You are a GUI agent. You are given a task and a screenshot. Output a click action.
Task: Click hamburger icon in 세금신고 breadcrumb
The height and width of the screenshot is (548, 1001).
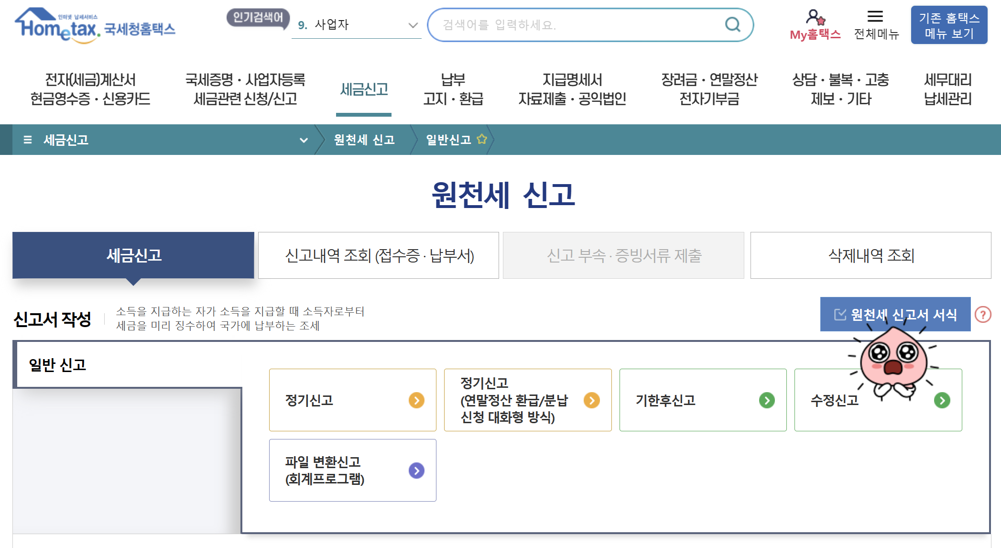coord(28,140)
